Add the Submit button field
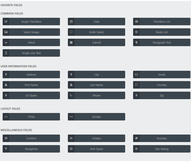191x162 pixels. pyautogui.click(x=96, y=43)
